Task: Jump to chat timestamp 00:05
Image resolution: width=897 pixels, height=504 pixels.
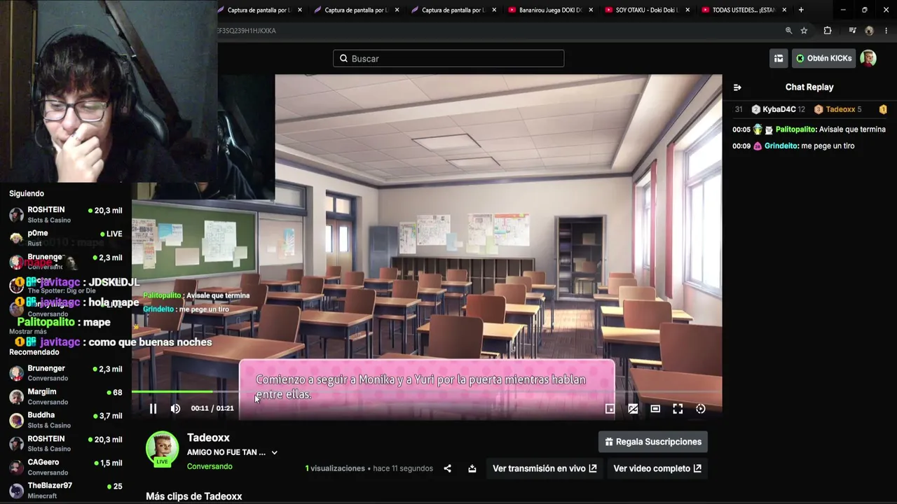Action: [x=741, y=129]
